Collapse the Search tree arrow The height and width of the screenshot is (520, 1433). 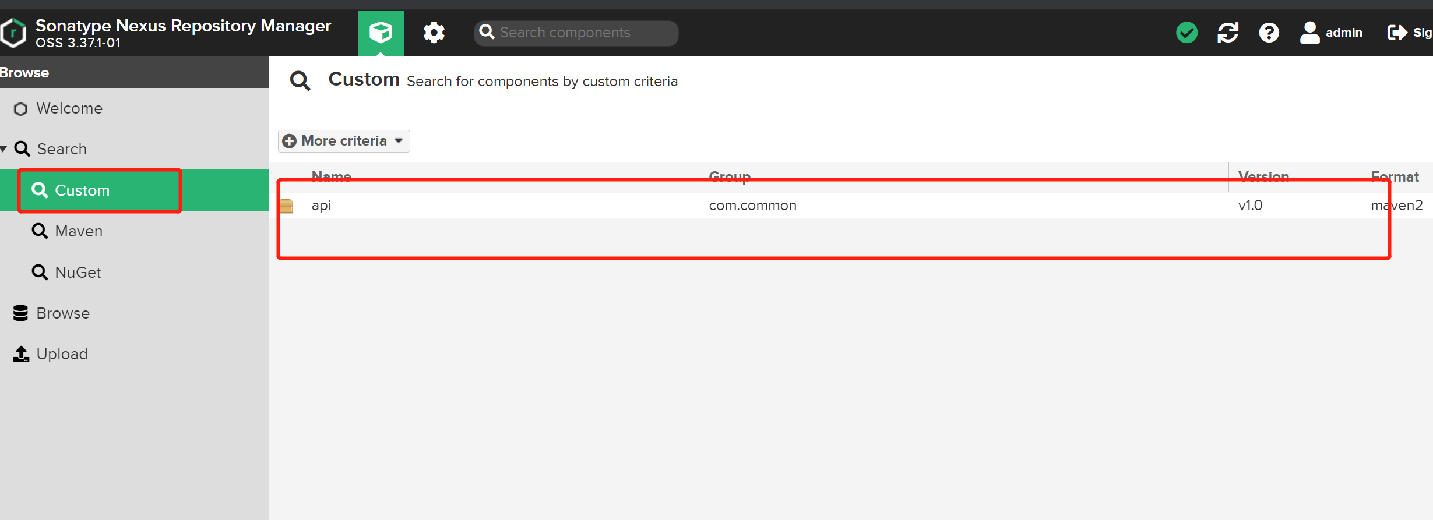[4, 149]
